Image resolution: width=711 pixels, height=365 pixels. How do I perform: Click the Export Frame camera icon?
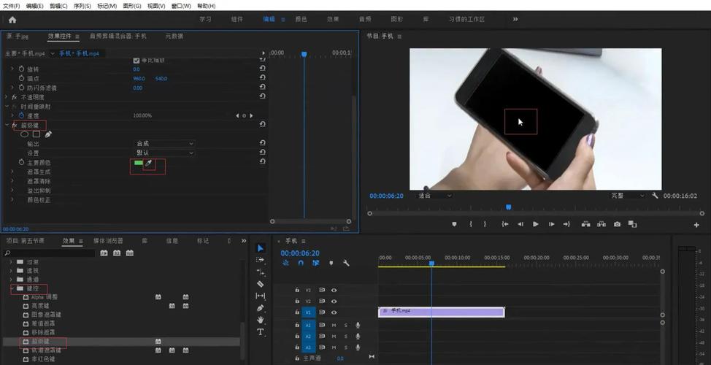coord(617,224)
